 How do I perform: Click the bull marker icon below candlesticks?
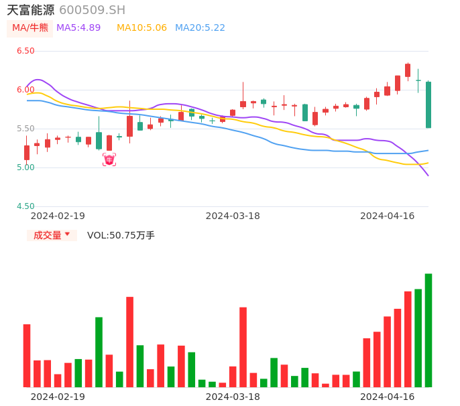coord(109,159)
